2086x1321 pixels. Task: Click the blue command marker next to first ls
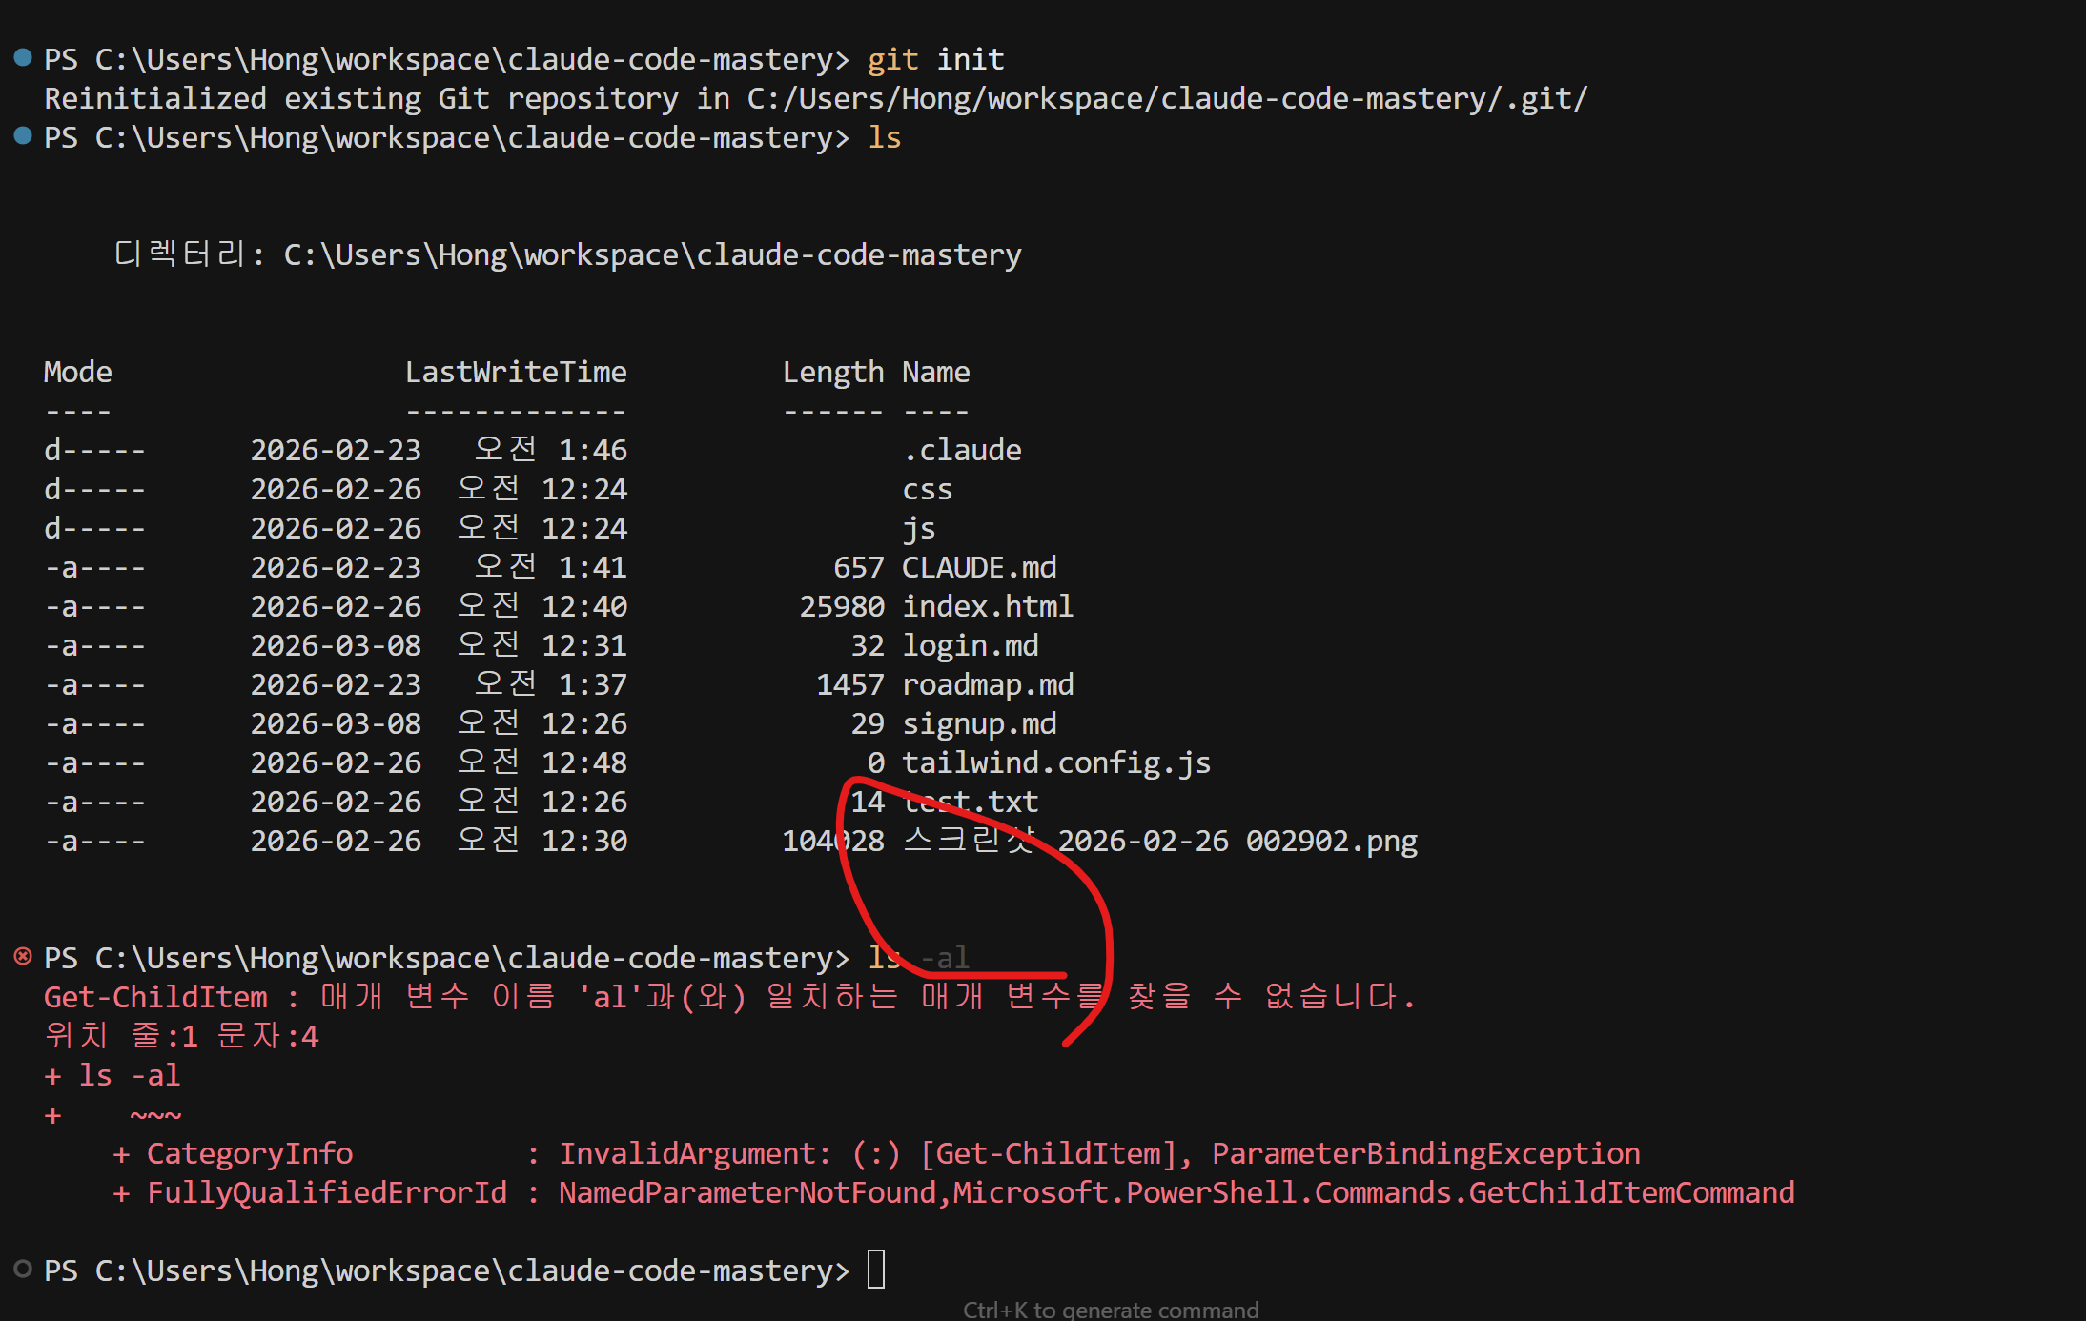[23, 135]
